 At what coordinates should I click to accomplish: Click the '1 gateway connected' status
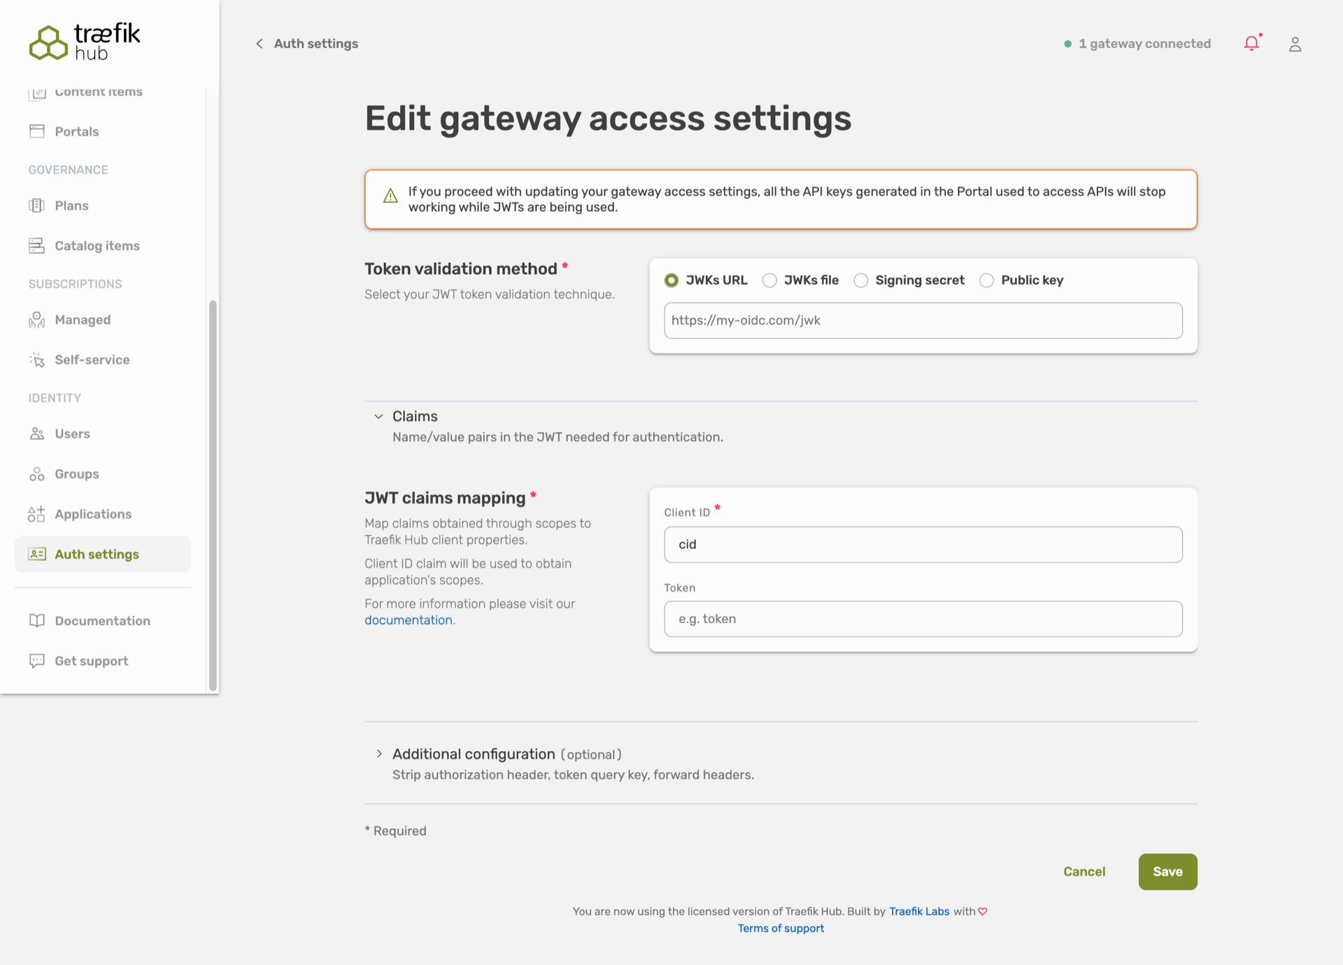click(1137, 43)
